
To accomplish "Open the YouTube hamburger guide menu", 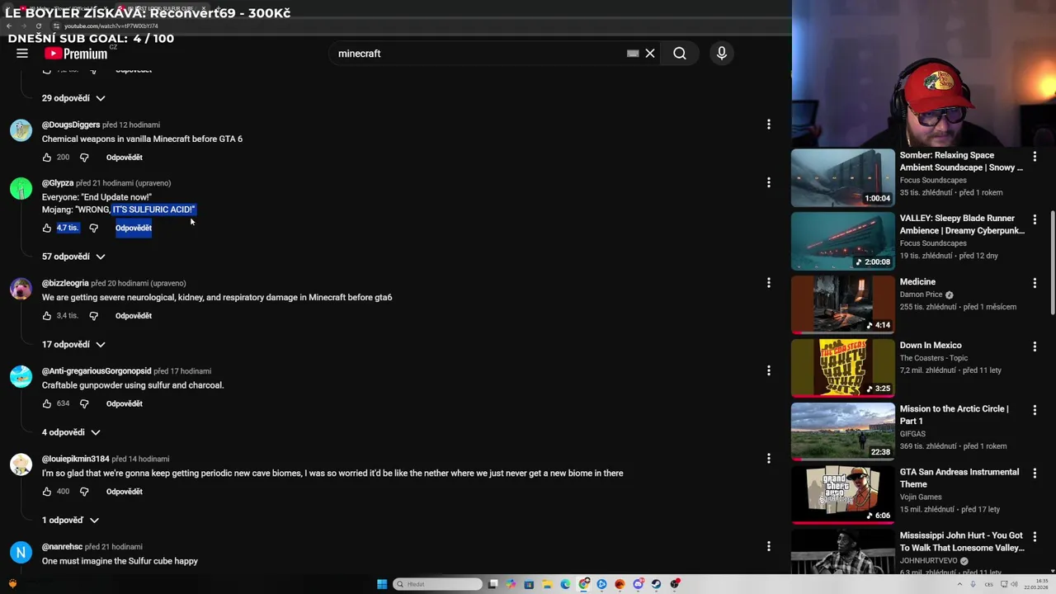I will point(22,54).
